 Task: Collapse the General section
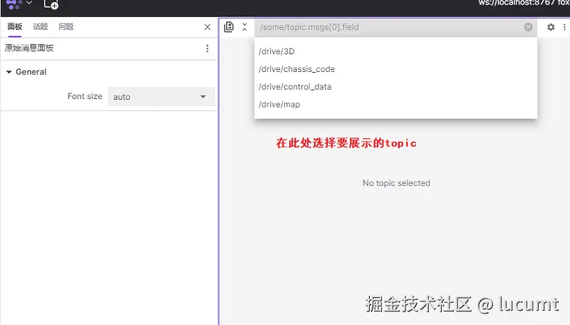click(x=9, y=72)
